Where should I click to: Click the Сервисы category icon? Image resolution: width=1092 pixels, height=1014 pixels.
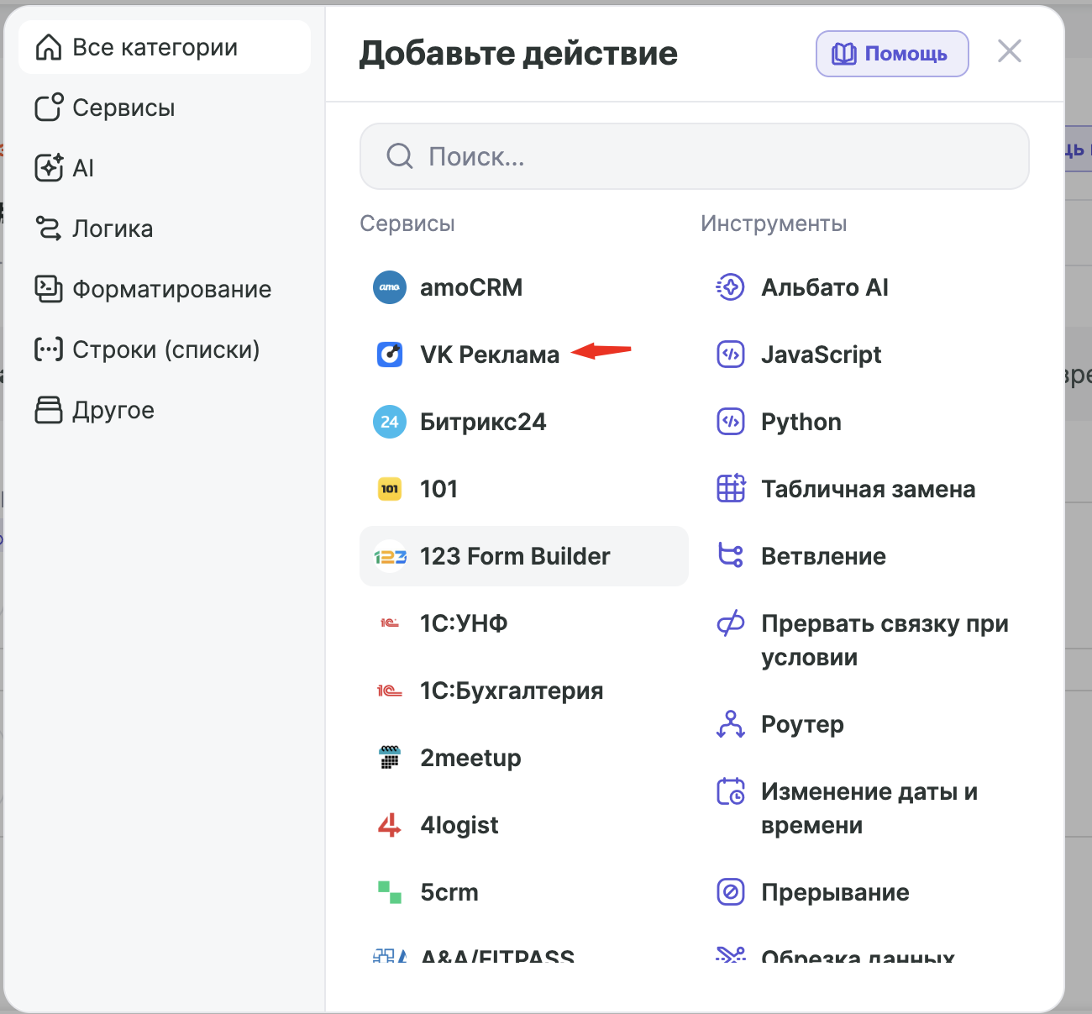click(x=49, y=107)
